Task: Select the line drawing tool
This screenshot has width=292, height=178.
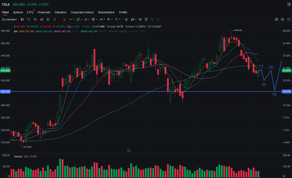Action: 70,19
